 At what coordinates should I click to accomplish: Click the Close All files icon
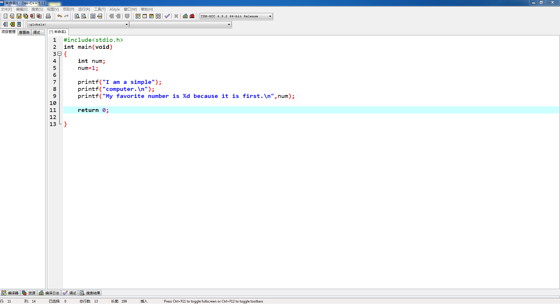point(39,16)
